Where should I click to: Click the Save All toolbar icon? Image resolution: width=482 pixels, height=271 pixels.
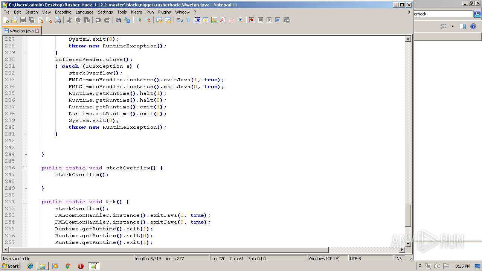(32, 20)
